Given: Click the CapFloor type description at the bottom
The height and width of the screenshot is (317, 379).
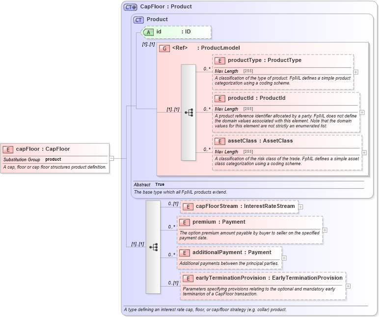Looking at the screenshot, I should point(205,310).
